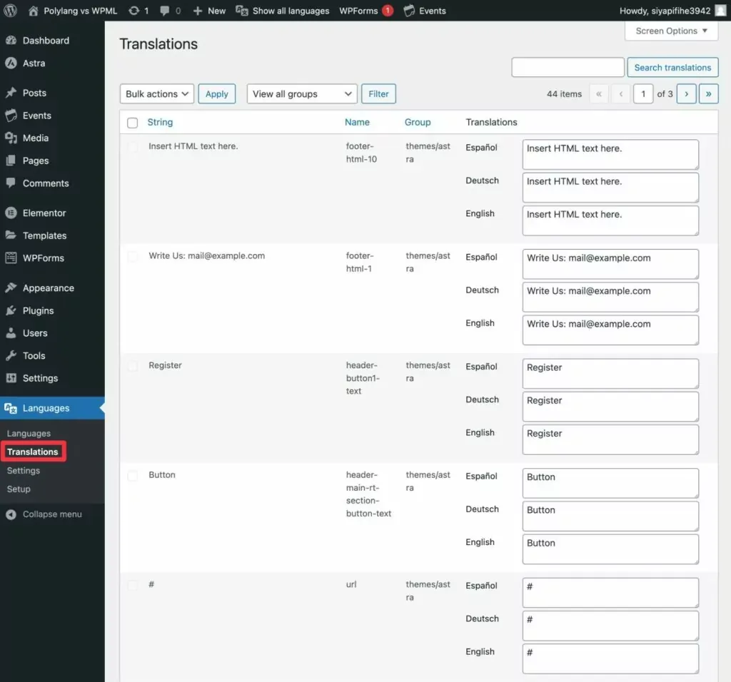Select the checkbox beside Button string
The height and width of the screenshot is (682, 731).
132,475
